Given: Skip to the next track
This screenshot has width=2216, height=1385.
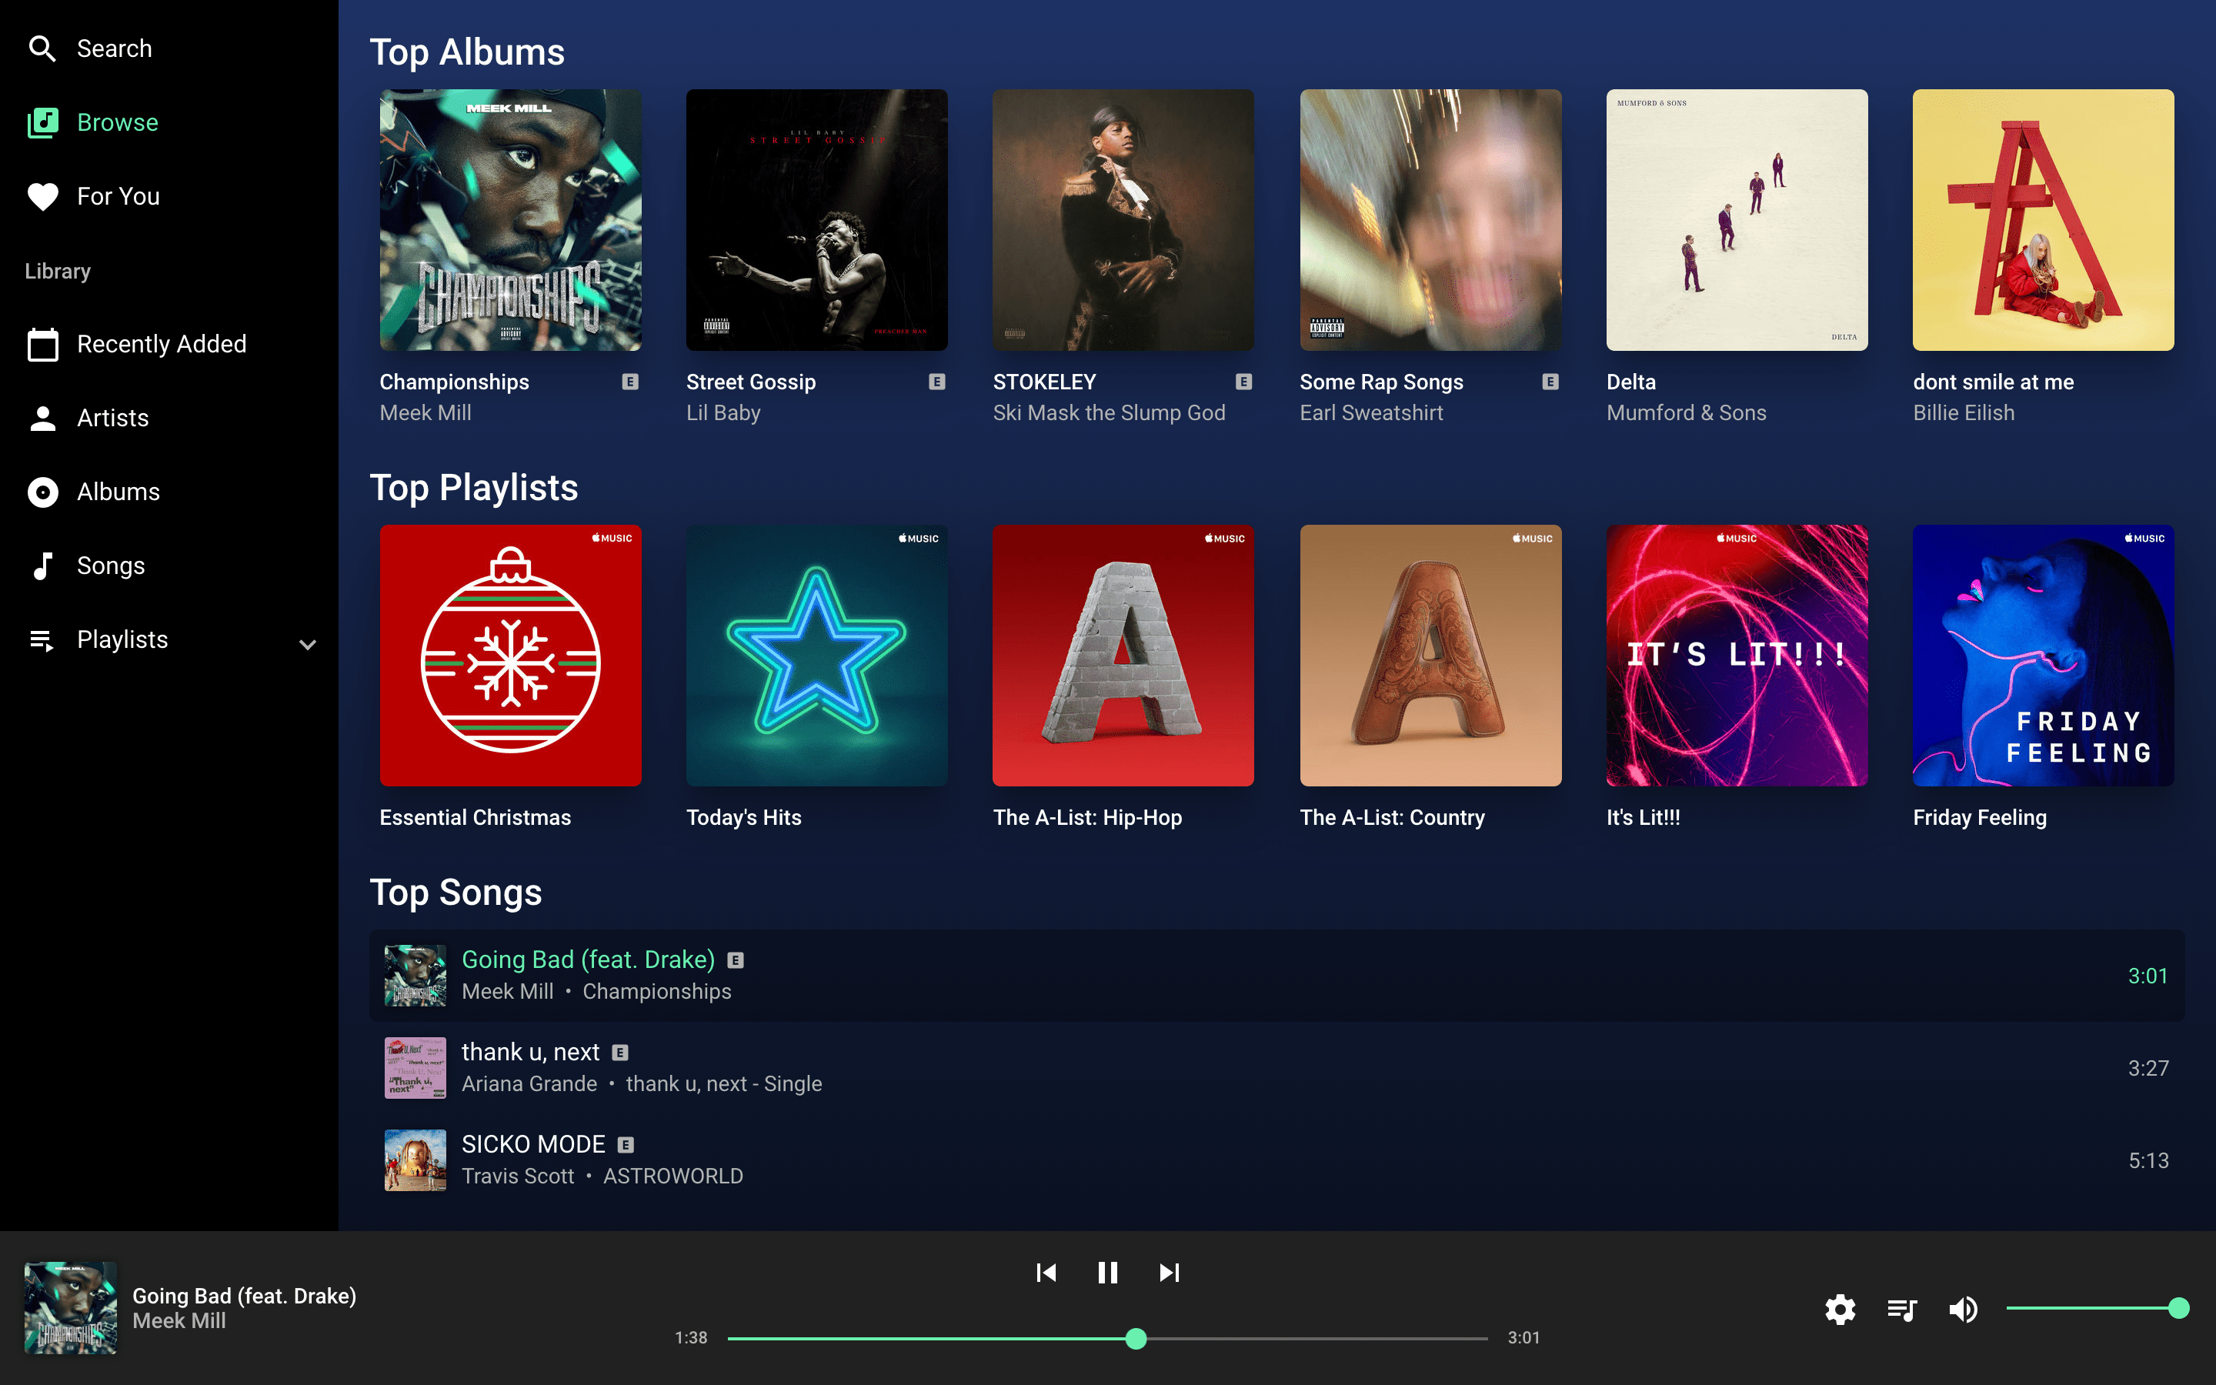Looking at the screenshot, I should [1169, 1273].
